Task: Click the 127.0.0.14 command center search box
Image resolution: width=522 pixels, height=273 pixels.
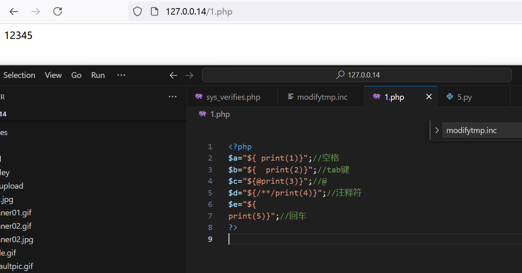Action: click(x=357, y=75)
